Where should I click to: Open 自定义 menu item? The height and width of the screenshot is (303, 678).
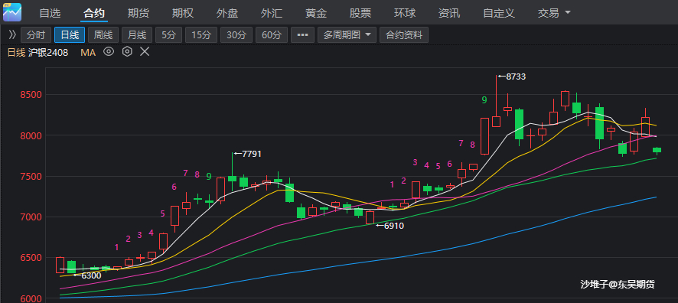coord(499,13)
